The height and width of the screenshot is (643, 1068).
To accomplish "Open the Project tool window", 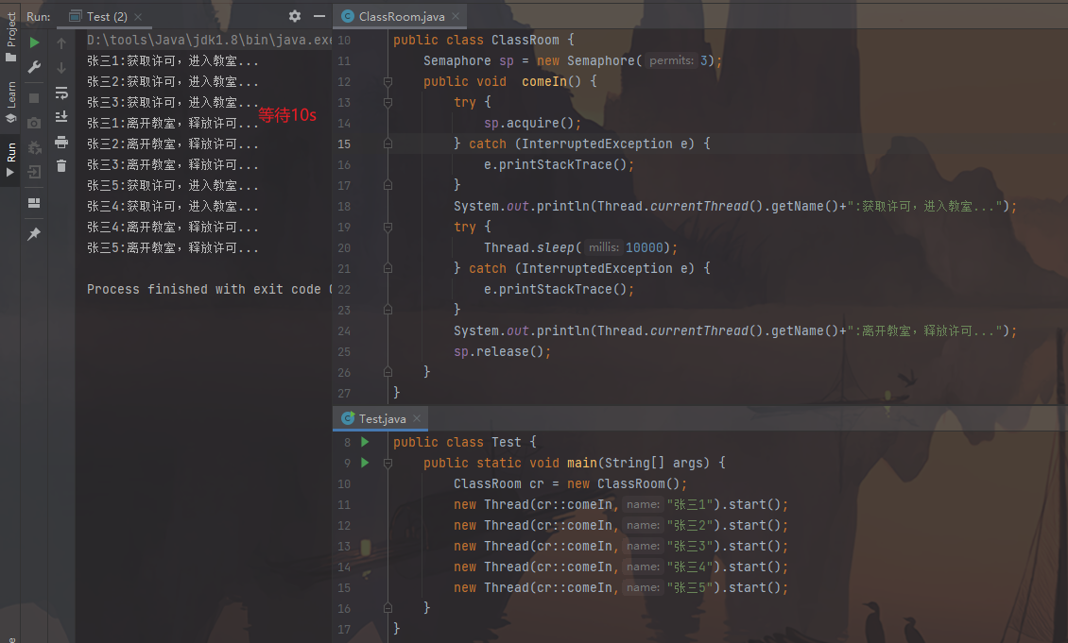I will point(10,36).
